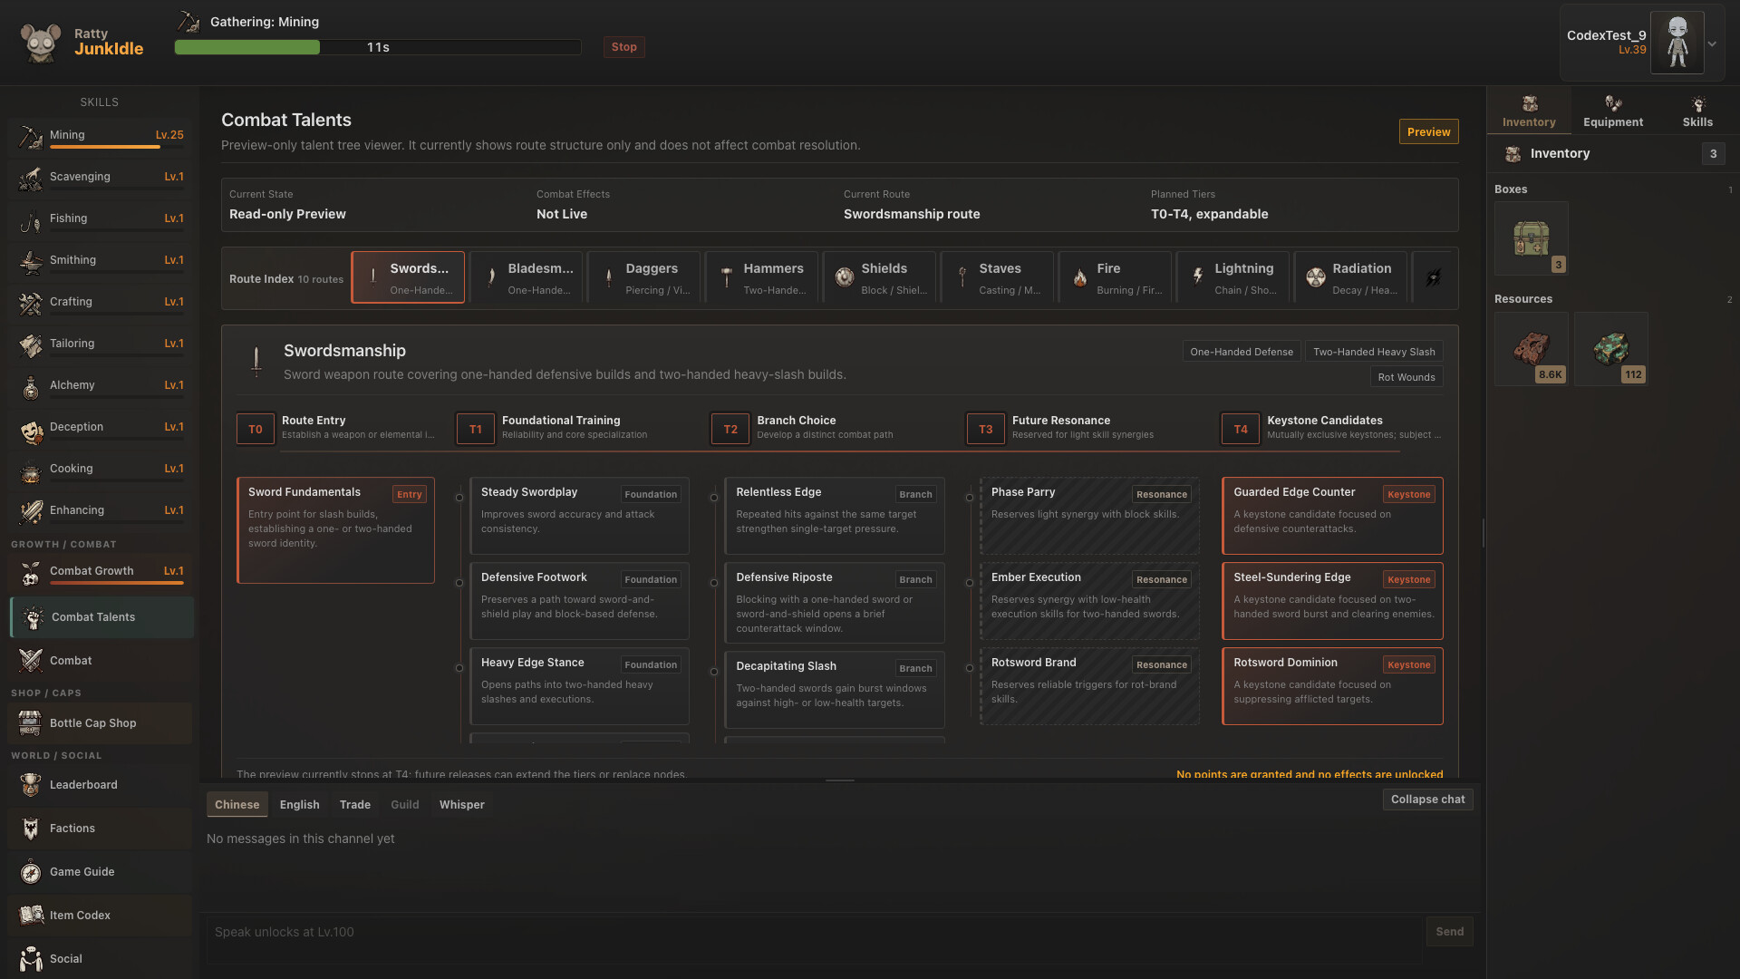This screenshot has width=1740, height=979.
Task: Click the Send message button
Action: click(x=1449, y=932)
